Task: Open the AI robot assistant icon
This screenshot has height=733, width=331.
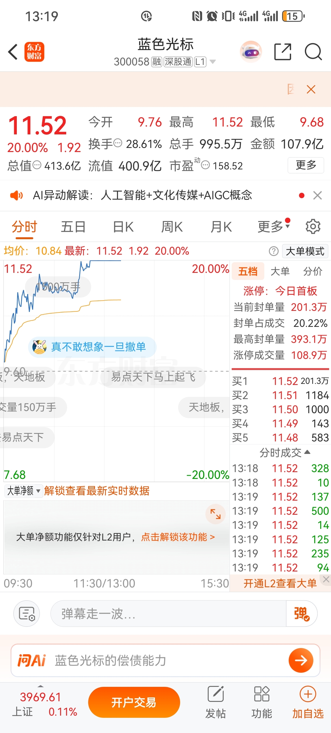Action: click(251, 52)
